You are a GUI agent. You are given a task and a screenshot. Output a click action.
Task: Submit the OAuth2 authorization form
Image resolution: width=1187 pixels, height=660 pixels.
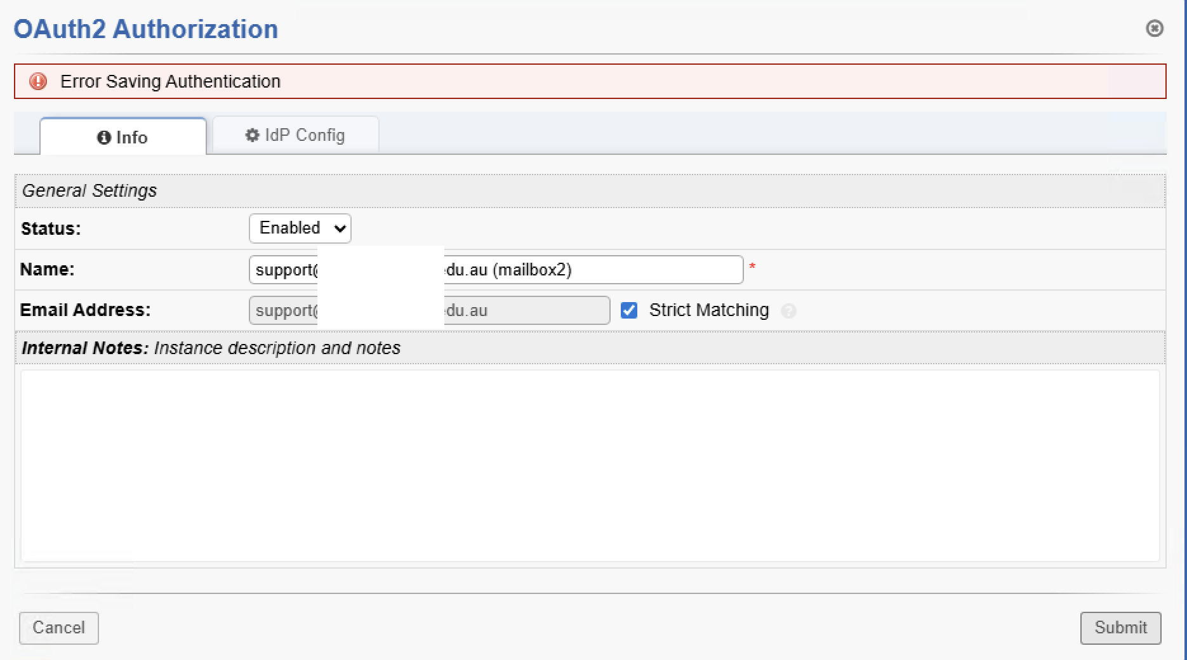click(1120, 628)
